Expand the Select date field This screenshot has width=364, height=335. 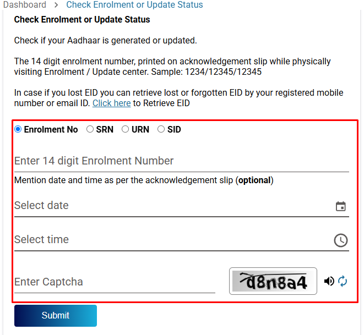[x=171, y=206]
